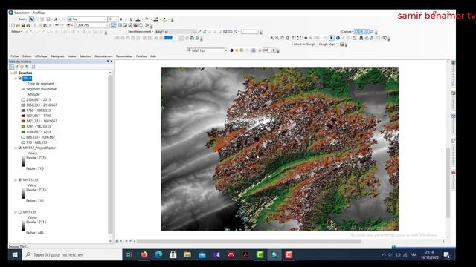Open the Géotraitement menu
This screenshot has width=476, height=267.
pos(103,56)
